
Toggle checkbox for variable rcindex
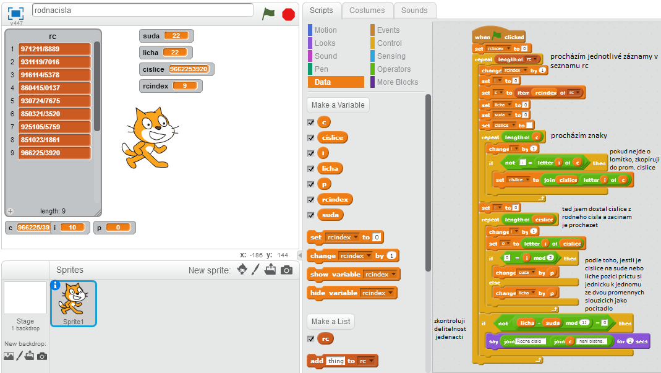pos(310,200)
